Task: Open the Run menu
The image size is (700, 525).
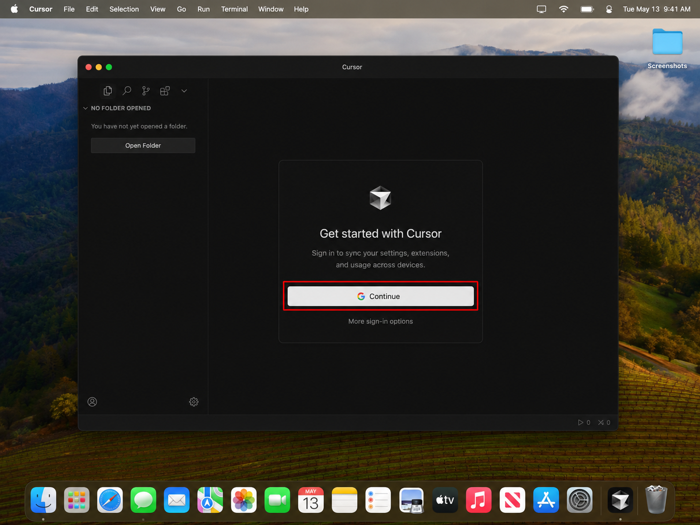Action: coord(204,9)
